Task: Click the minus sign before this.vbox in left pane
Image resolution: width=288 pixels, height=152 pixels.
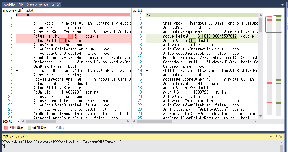Action: (17, 23)
